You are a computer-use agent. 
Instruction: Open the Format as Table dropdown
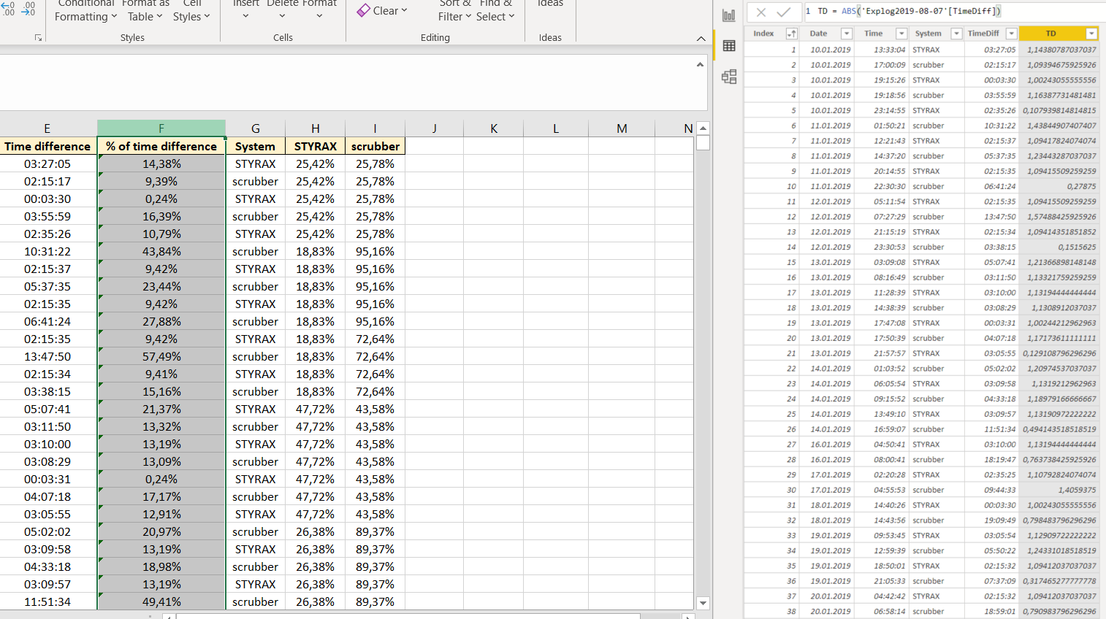pos(145,11)
